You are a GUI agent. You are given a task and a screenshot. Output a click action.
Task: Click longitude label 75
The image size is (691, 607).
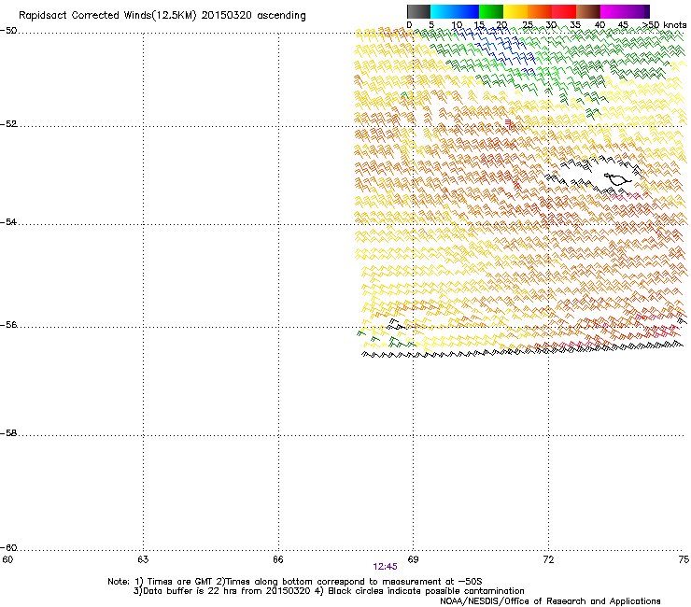click(684, 559)
